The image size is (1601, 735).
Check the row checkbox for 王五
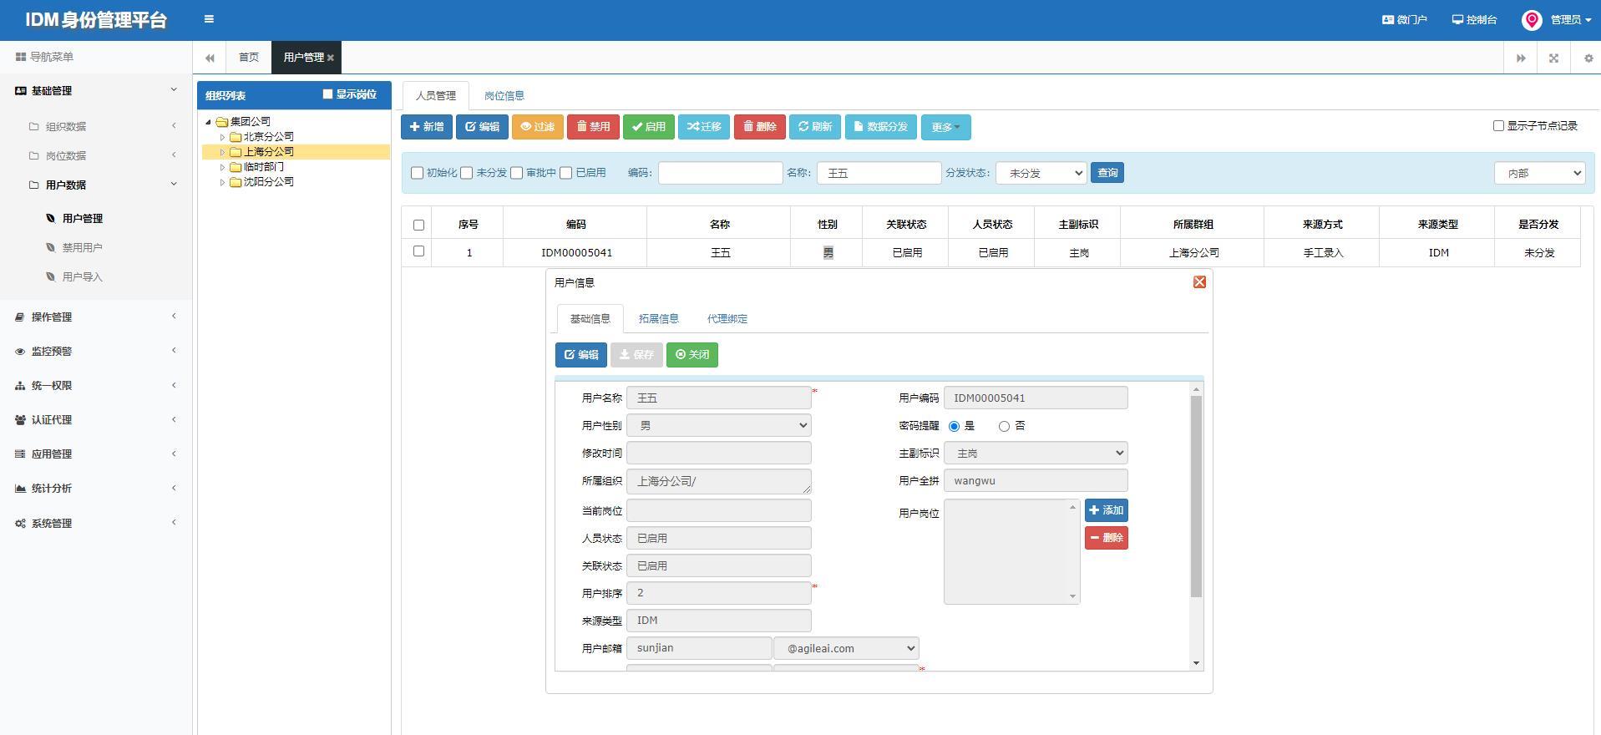click(418, 251)
